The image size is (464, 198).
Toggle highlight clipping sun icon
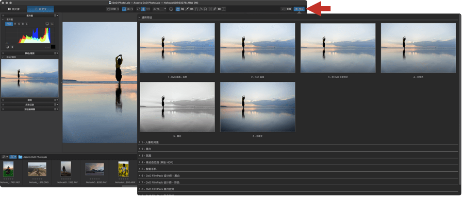(12, 47)
